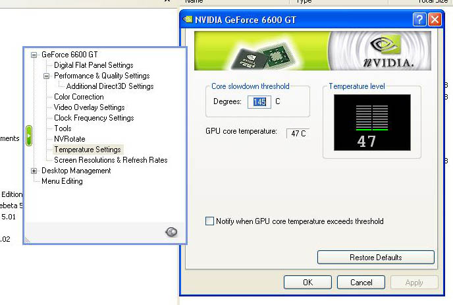Screen dimensions: 453x305
Task: Collapse the GeForce 6600 GT tree node
Action: pyautogui.click(x=34, y=55)
